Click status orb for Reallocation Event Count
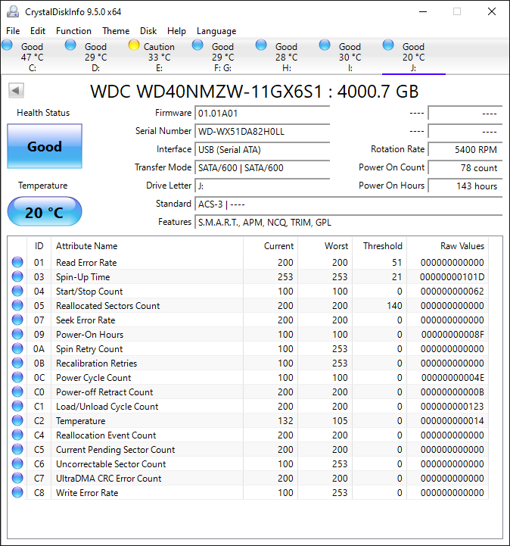Image resolution: width=510 pixels, height=546 pixels. click(x=17, y=435)
